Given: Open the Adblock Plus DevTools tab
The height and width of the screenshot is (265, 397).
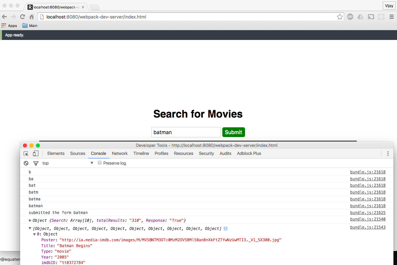Looking at the screenshot, I should click(249, 154).
